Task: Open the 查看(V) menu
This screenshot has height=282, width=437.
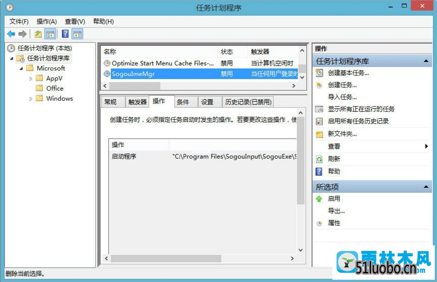Action: [75, 22]
